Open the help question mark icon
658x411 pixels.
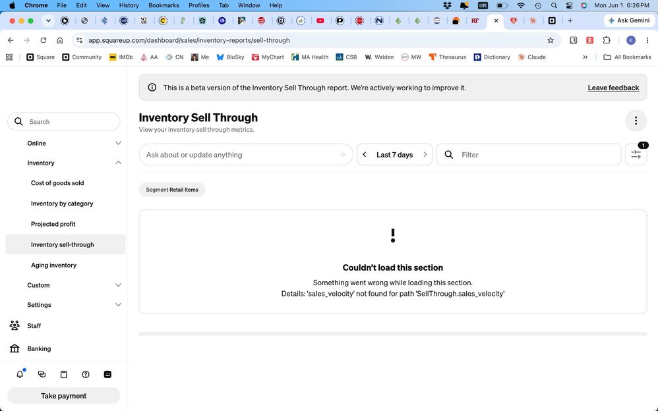(86, 374)
